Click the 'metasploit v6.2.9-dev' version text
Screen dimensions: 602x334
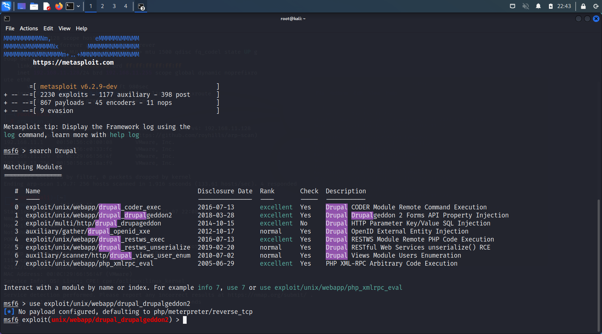coord(79,87)
